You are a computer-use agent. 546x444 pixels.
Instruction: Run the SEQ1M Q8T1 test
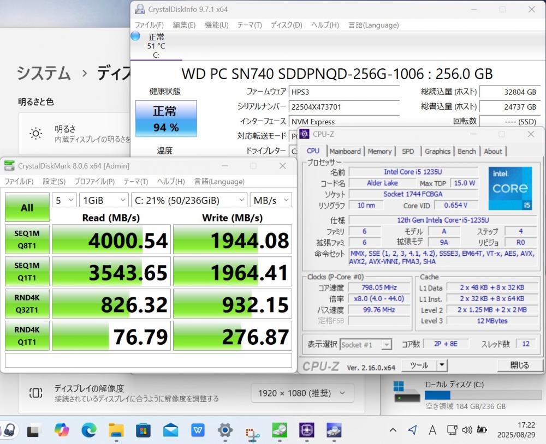pyautogui.click(x=27, y=239)
